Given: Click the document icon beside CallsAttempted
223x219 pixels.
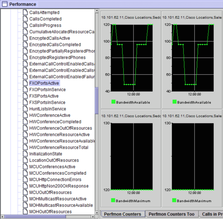Looking at the screenshot, I should point(25,12).
